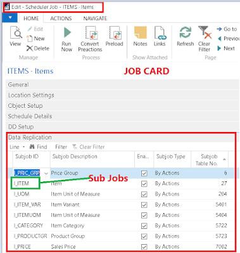The width and height of the screenshot is (240, 253).
Task: Toggle Enabled checkbox for Item Category
Action: (x=144, y=226)
